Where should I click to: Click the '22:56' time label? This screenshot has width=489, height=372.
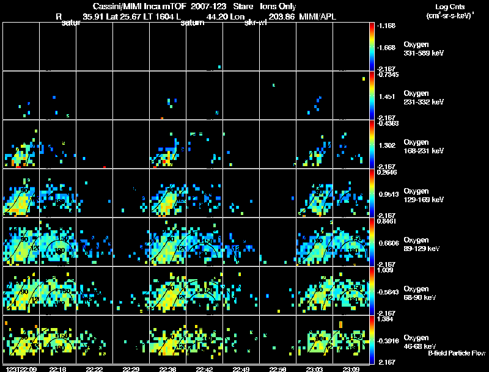278,369
